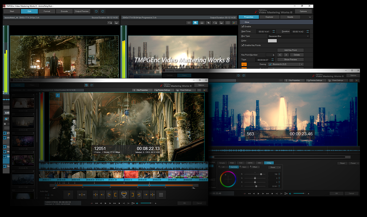Image resolution: width=367 pixels, height=217 pixels.
Task: Click the crop icon in output preview toolbar
Action: tap(208, 23)
